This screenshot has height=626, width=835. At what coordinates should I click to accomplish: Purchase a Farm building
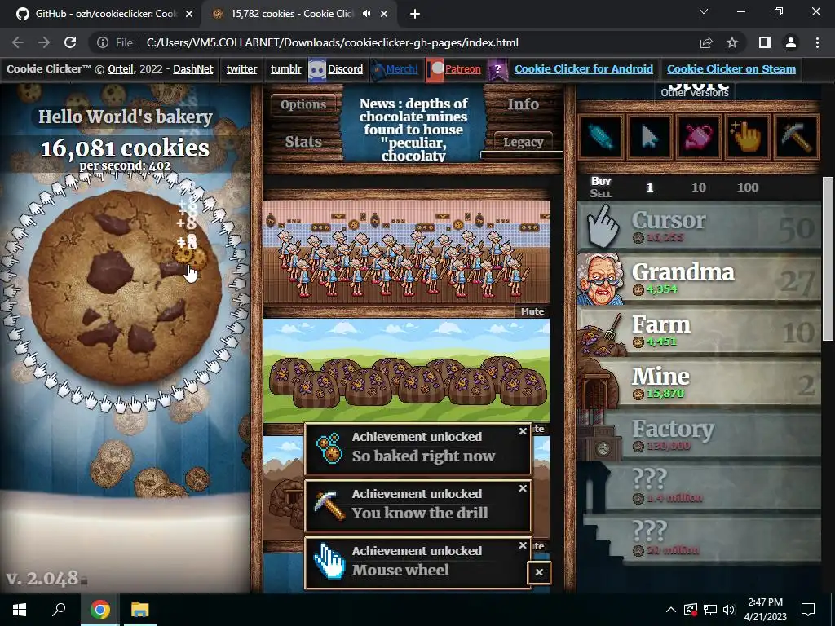(699, 332)
